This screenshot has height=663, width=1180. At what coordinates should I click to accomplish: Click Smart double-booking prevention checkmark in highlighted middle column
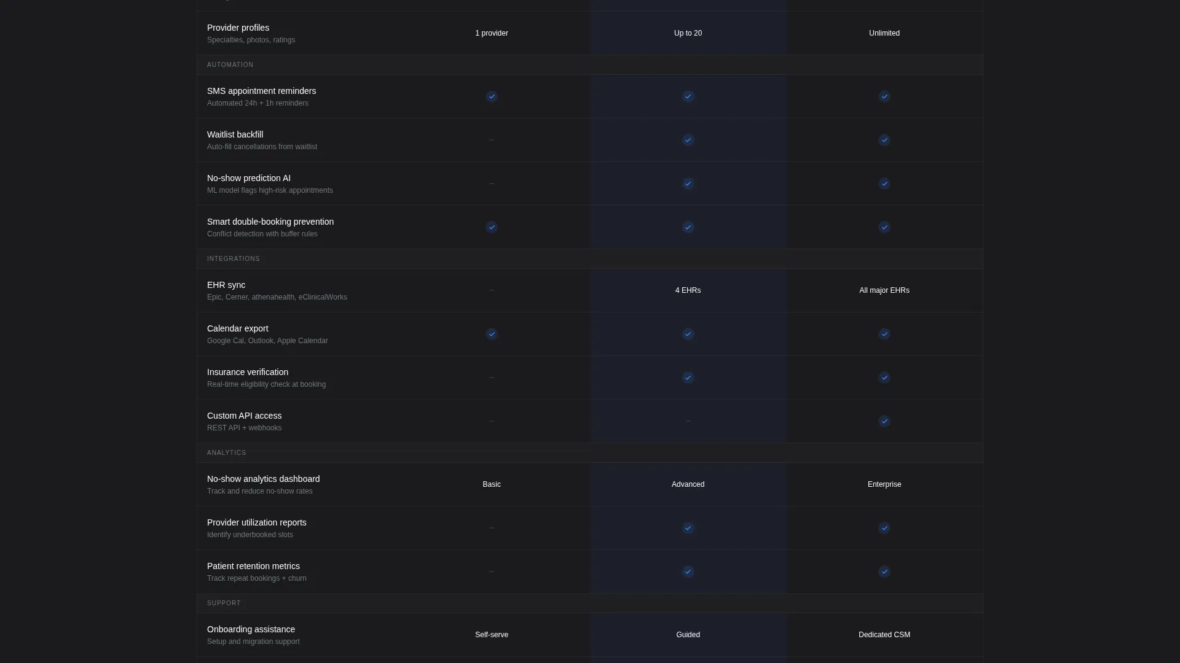688,227
